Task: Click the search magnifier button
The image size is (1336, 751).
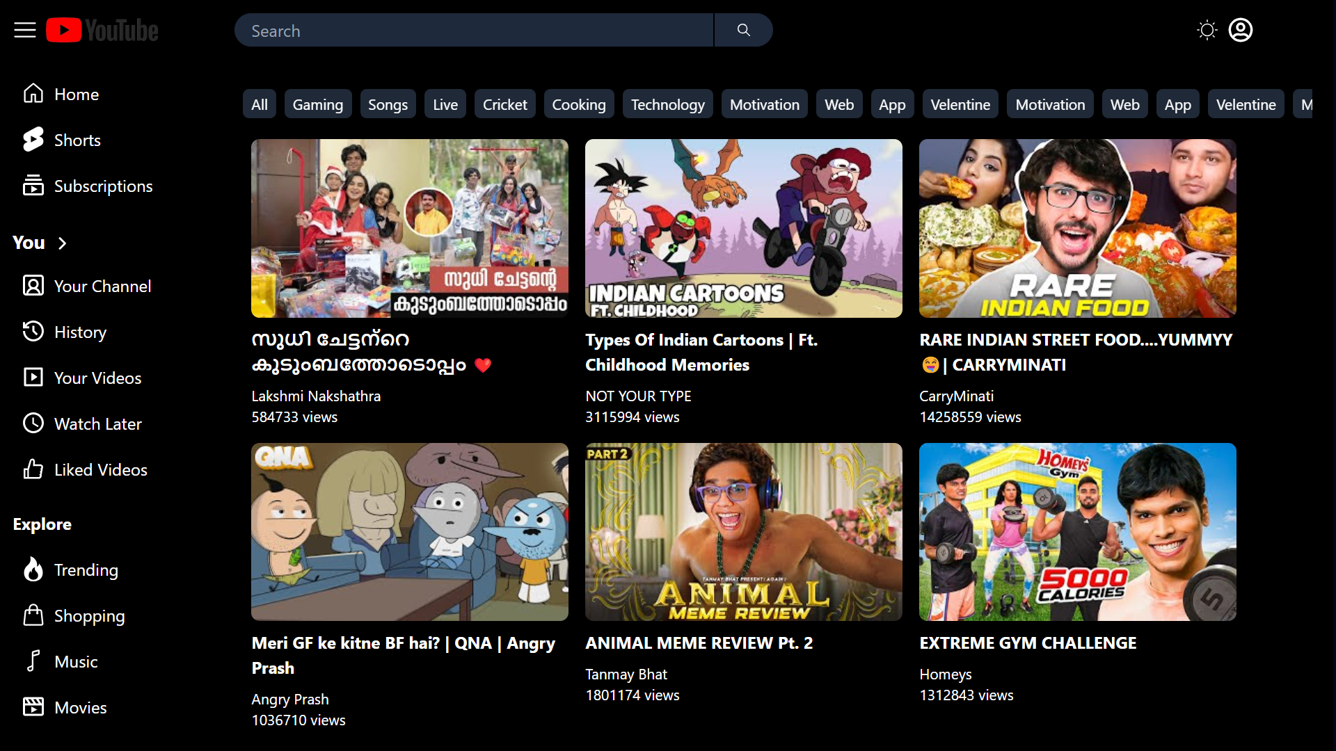Action: click(743, 30)
